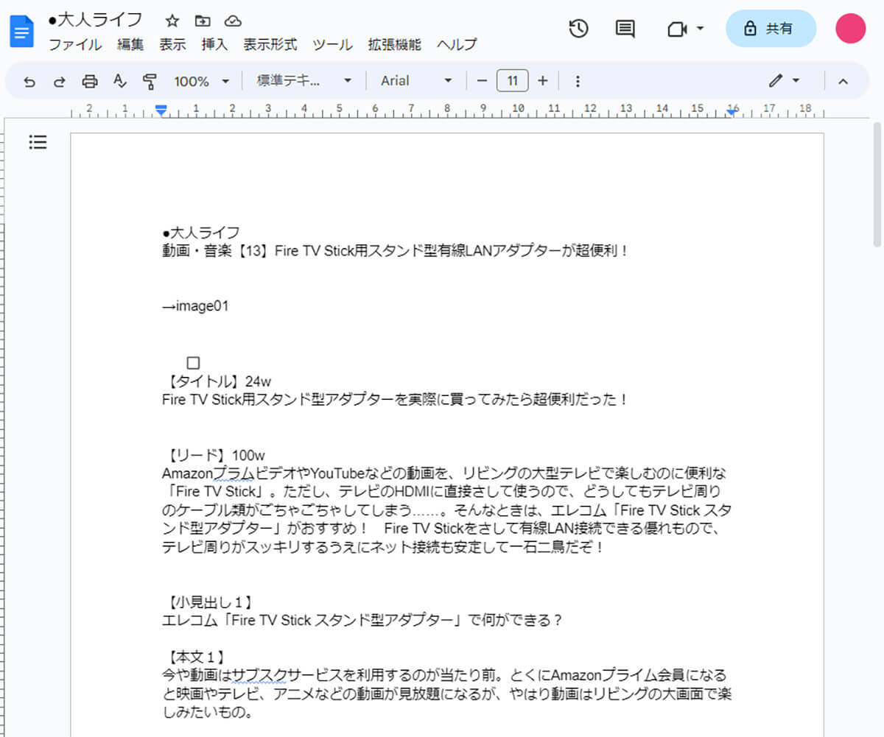Viewport: 884px width, 737px height.
Task: Click the 共有 share button
Action: [771, 29]
